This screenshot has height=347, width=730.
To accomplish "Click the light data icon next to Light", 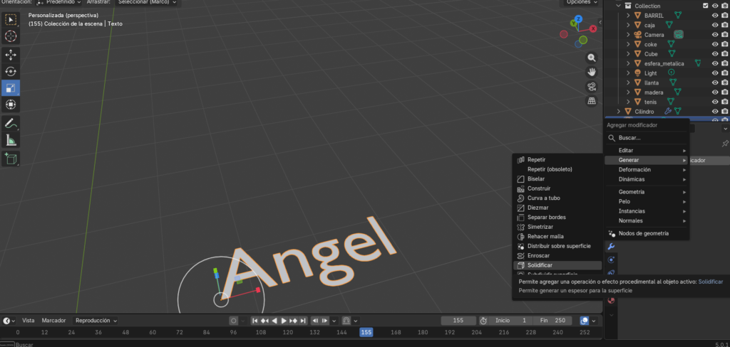I will (x=671, y=73).
